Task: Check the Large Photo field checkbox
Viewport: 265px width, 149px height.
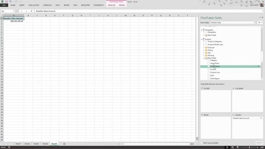Action: (x=209, y=63)
